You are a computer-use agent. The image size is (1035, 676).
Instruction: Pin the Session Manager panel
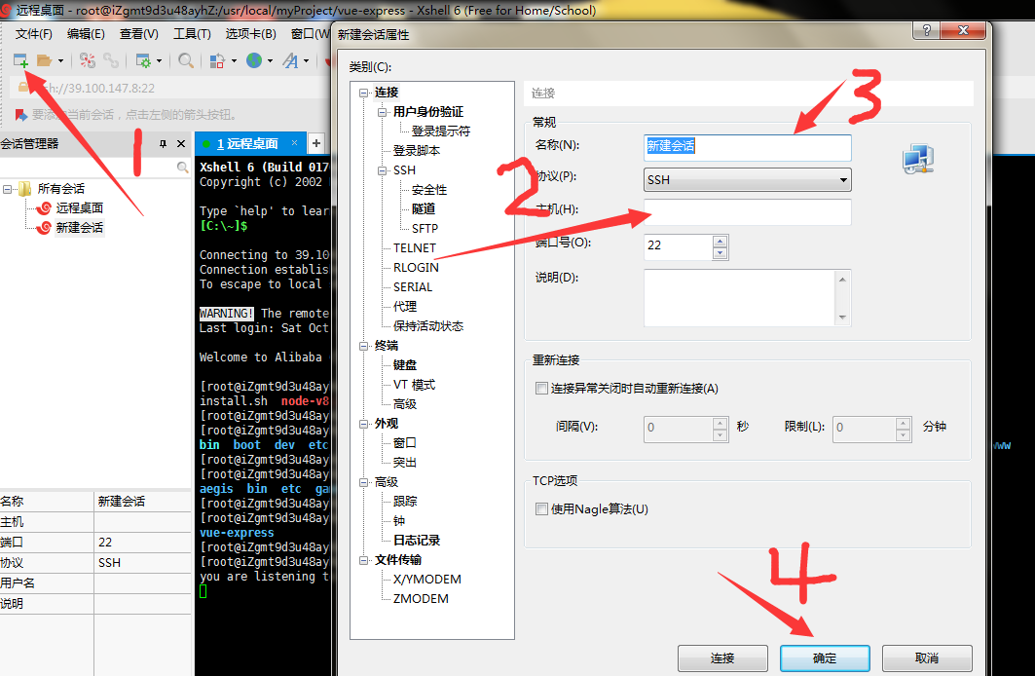[x=163, y=144]
